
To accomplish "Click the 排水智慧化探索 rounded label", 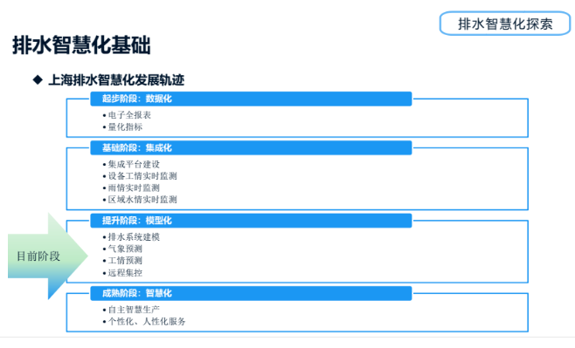I will (x=505, y=24).
